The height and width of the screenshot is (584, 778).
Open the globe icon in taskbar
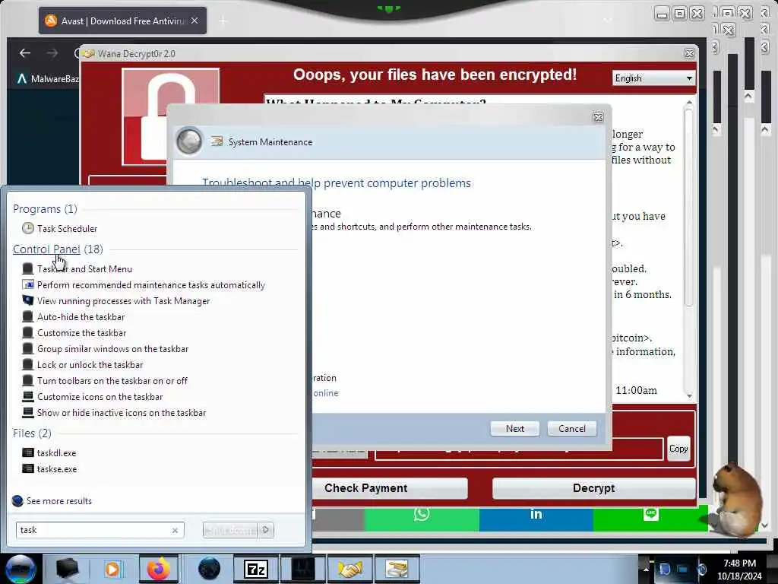pyautogui.click(x=209, y=569)
